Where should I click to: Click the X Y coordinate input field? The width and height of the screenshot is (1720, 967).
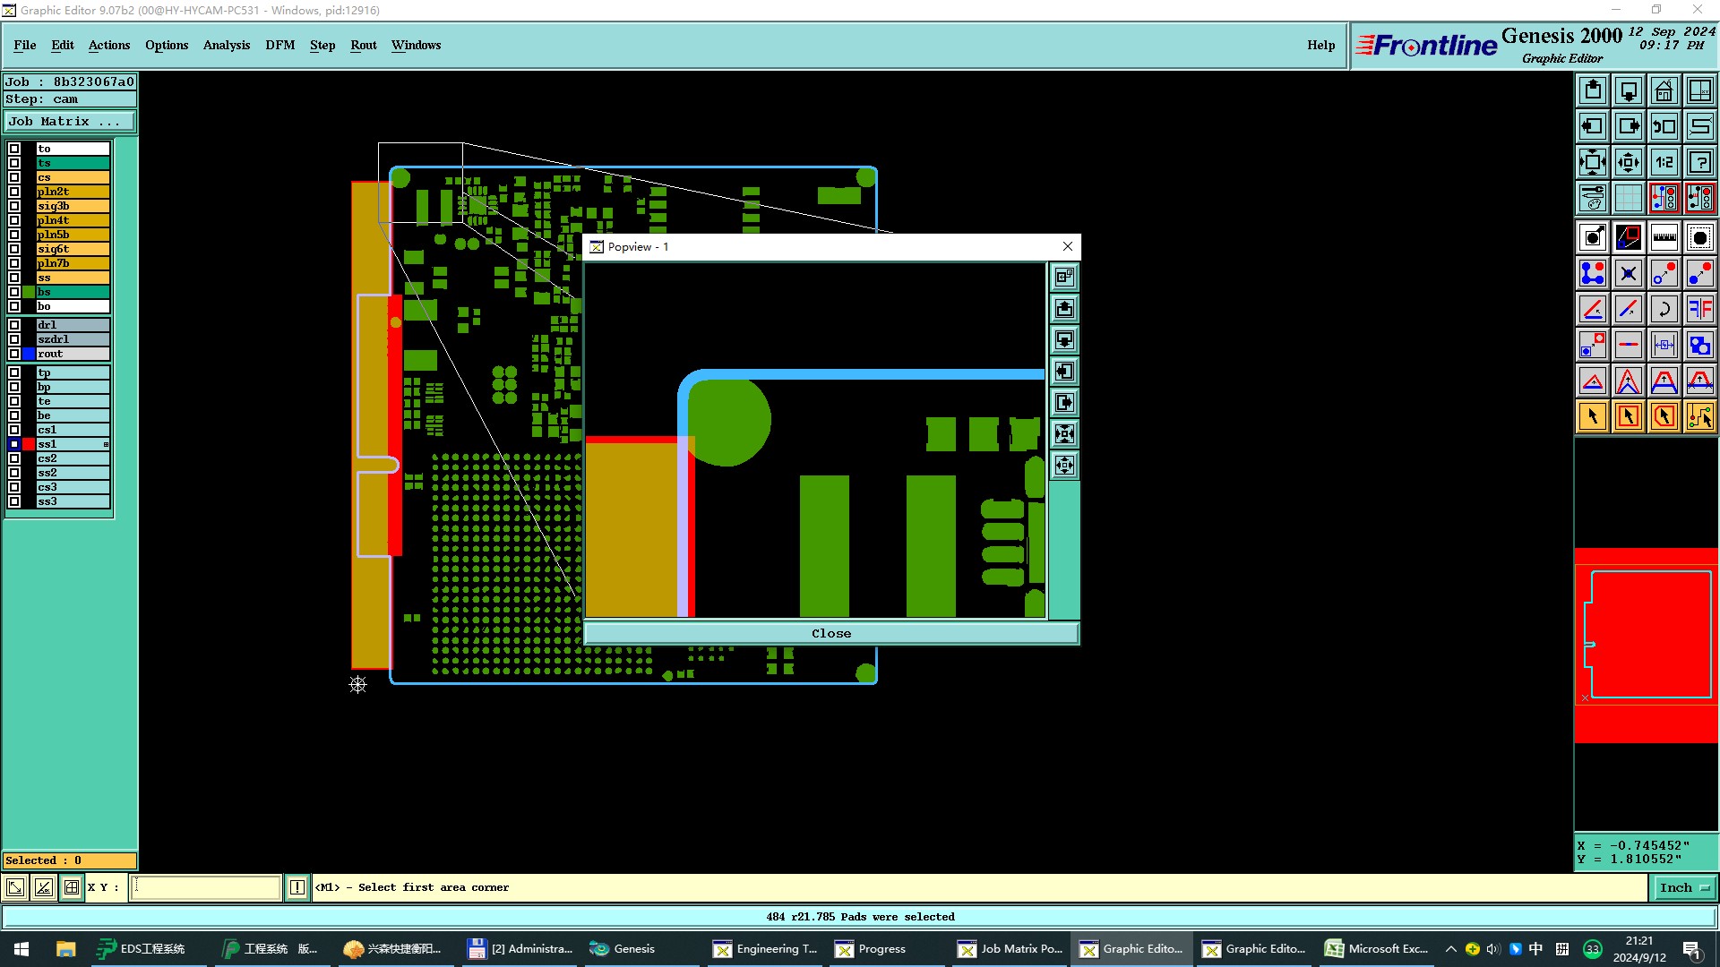pyautogui.click(x=206, y=887)
